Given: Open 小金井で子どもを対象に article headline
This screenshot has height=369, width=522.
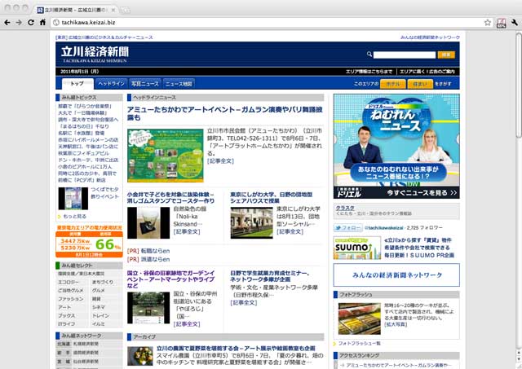Looking at the screenshot, I should [x=170, y=197].
